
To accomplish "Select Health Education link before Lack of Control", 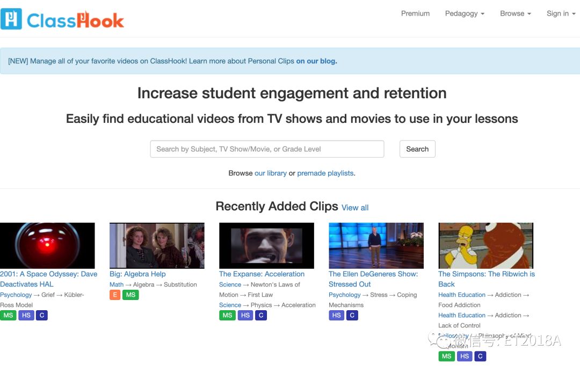I will tap(462, 316).
